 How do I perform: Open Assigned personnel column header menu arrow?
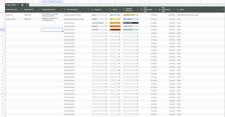point(138,10)
